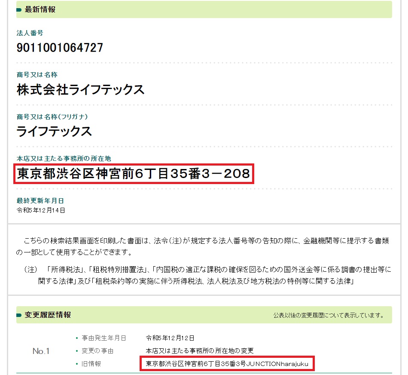Viewport: 408px width, 375px height.
Task: Select the 法人番号 label
Action: (x=30, y=33)
